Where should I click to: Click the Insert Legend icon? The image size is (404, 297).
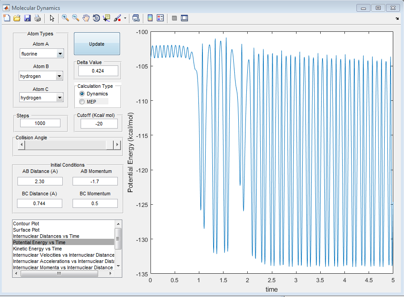coord(160,18)
